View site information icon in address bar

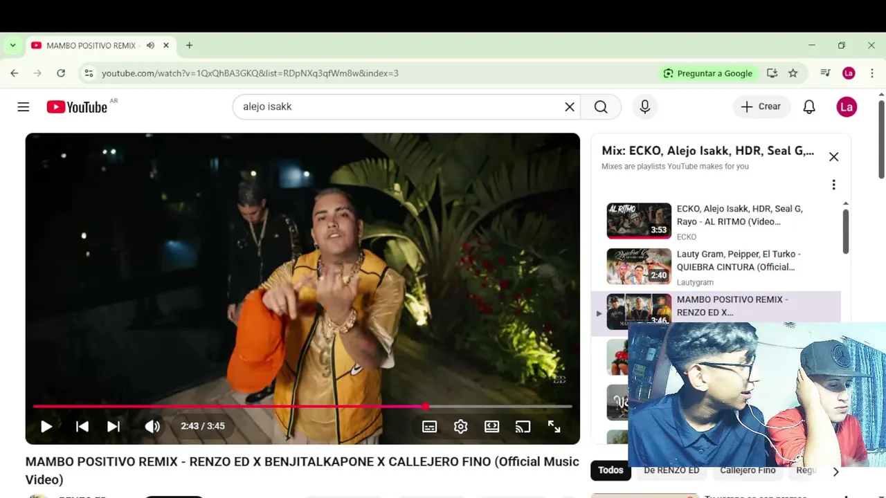coord(89,73)
